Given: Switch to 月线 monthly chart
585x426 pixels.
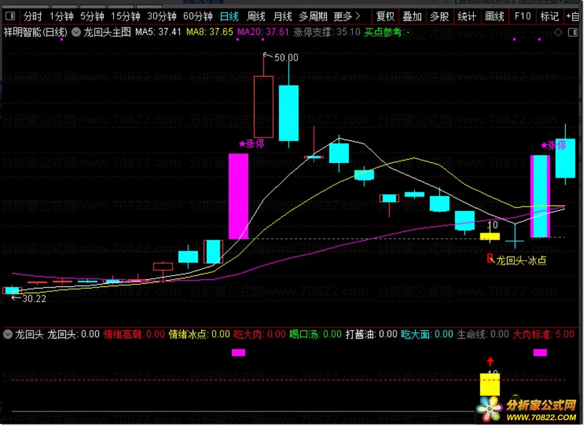Looking at the screenshot, I should point(282,16).
